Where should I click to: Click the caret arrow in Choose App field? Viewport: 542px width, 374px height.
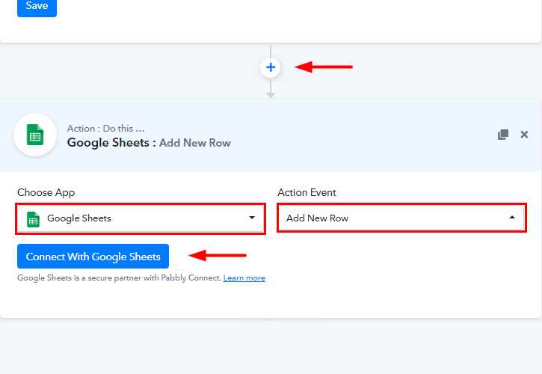click(252, 218)
